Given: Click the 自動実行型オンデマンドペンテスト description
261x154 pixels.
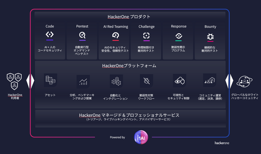Looking at the screenshot, I should [x=82, y=51].
